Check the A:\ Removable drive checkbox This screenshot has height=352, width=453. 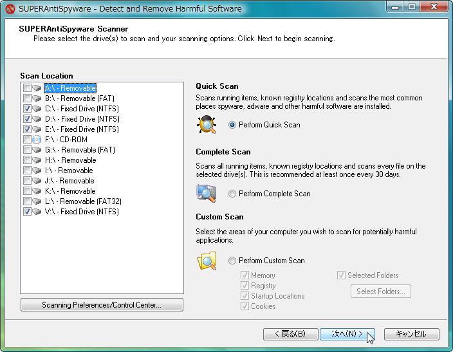tap(27, 88)
